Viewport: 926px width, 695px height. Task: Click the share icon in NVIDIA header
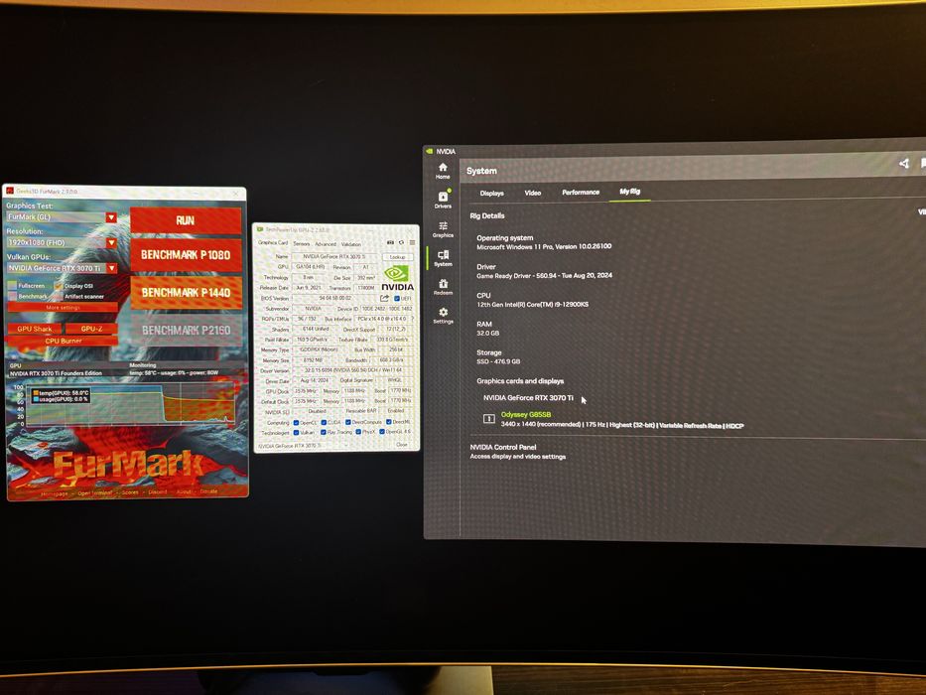coord(903,163)
